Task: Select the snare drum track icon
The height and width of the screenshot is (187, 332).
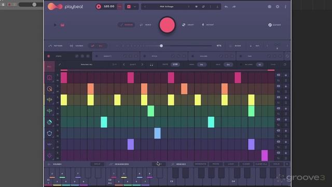Action: click(50, 89)
